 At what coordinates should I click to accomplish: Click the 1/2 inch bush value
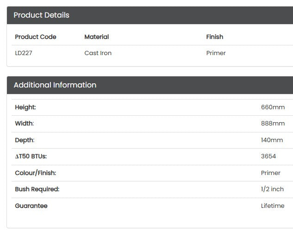tap(272, 189)
